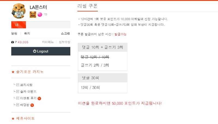Select the 리필 쿠폰 tab heading

87,6
